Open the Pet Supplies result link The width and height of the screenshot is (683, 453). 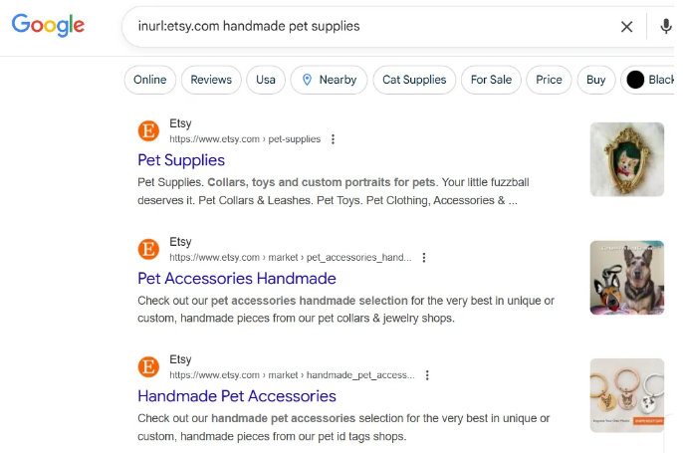[x=181, y=160]
